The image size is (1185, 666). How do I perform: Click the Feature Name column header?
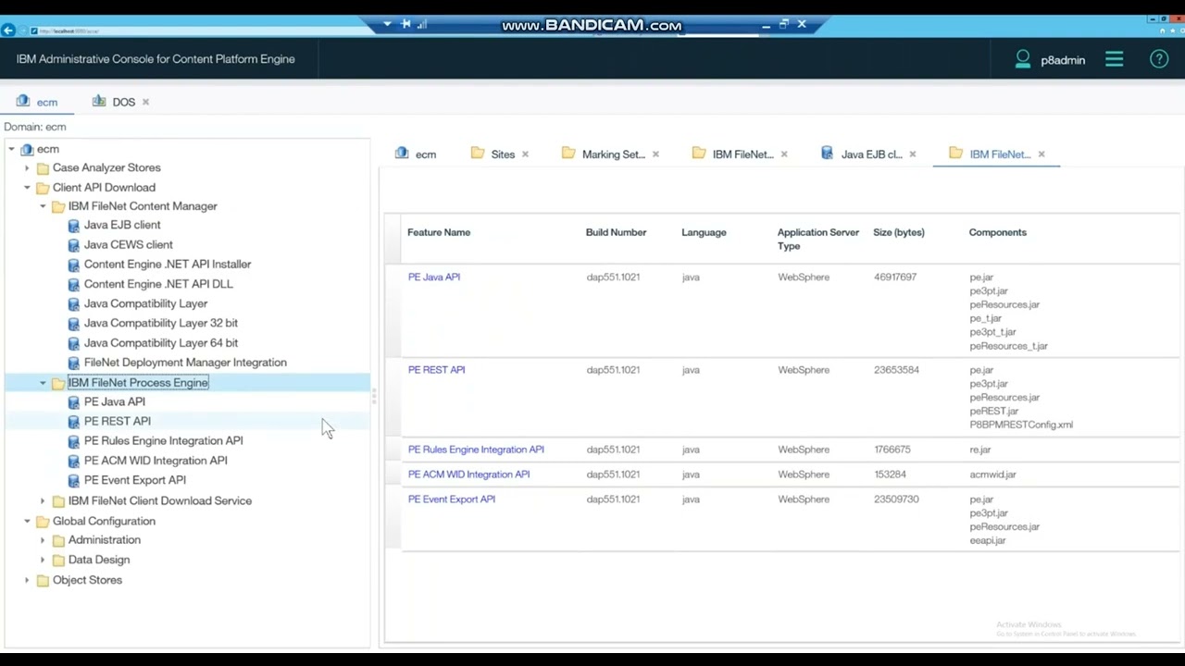point(439,232)
